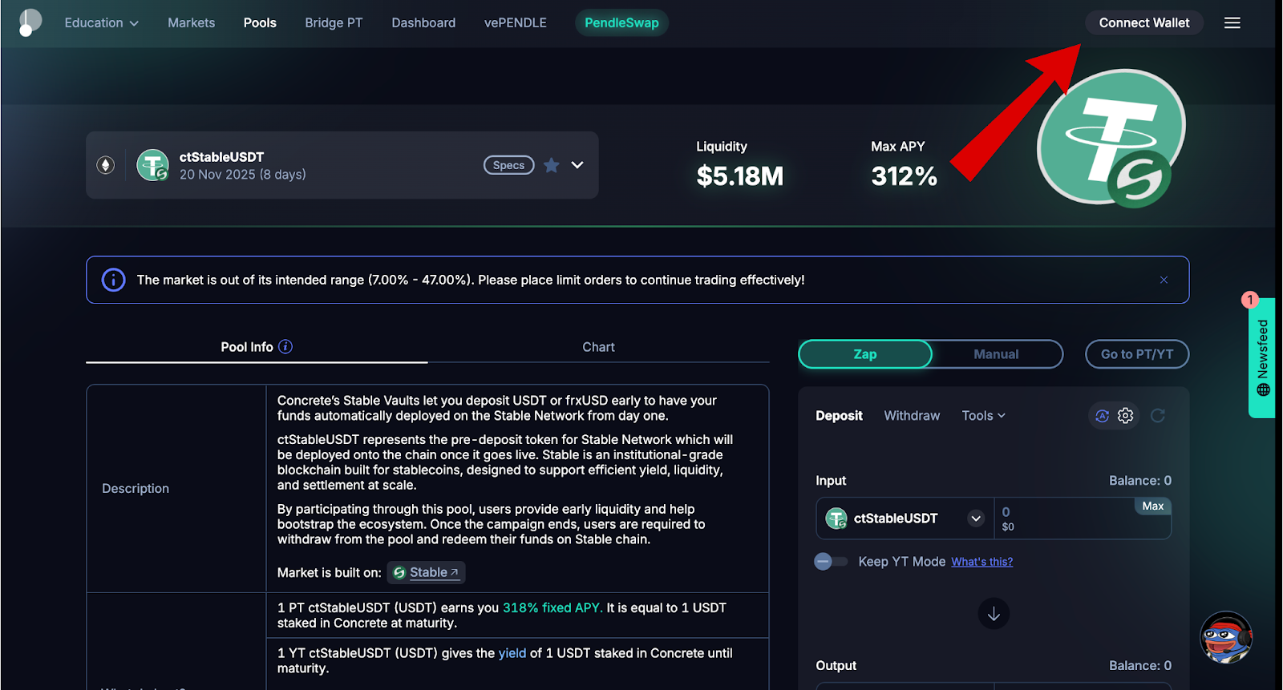The image size is (1283, 690).
Task: Open the What's this? link
Action: pos(982,562)
